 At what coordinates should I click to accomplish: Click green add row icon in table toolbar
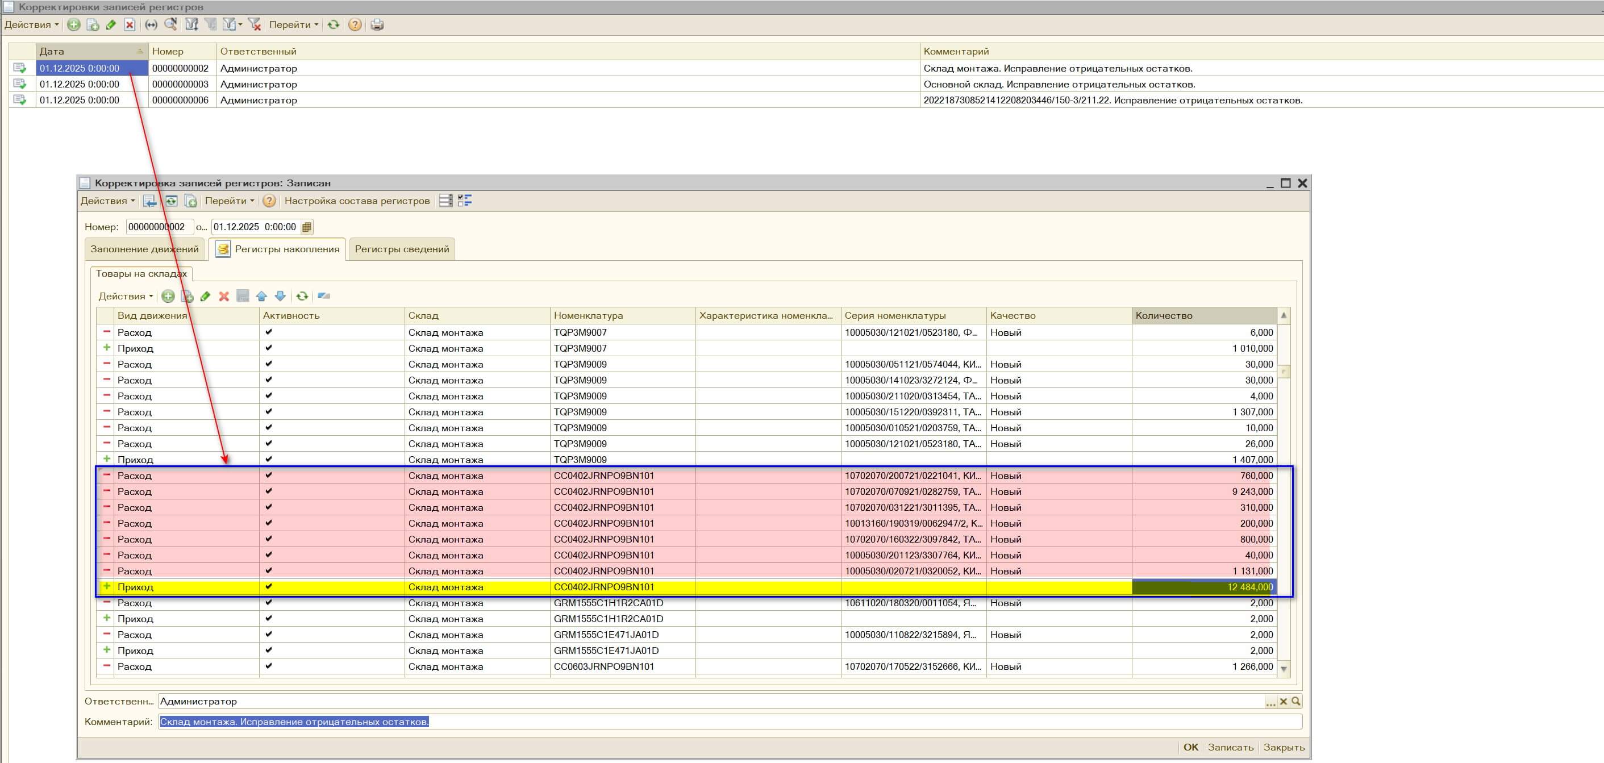point(168,297)
